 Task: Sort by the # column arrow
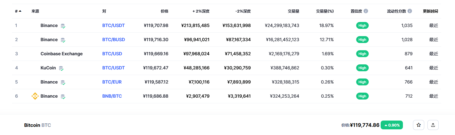point(20,11)
